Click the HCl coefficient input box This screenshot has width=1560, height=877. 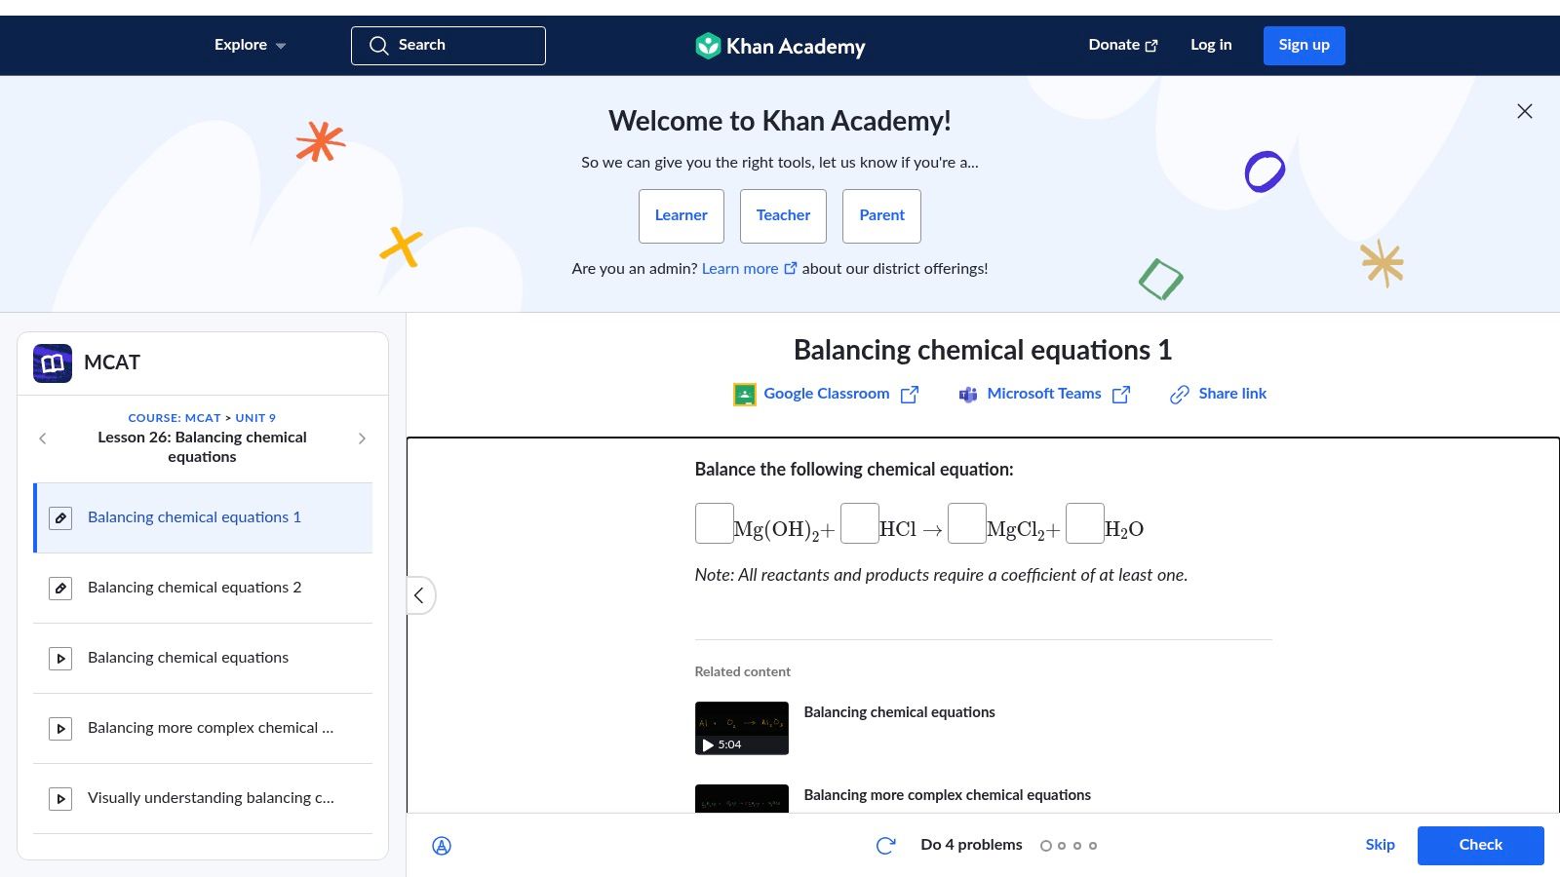click(860, 523)
